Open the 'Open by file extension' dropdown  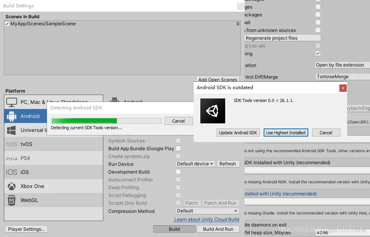[x=342, y=65]
